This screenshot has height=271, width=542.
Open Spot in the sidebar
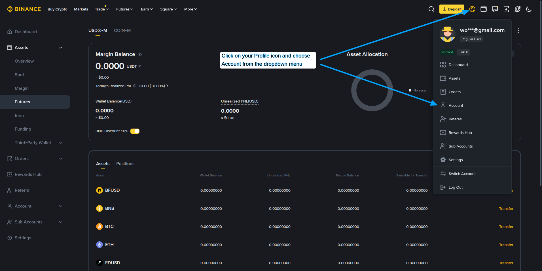(x=19, y=75)
